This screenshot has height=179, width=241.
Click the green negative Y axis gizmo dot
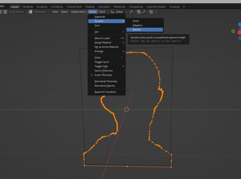(x=233, y=31)
